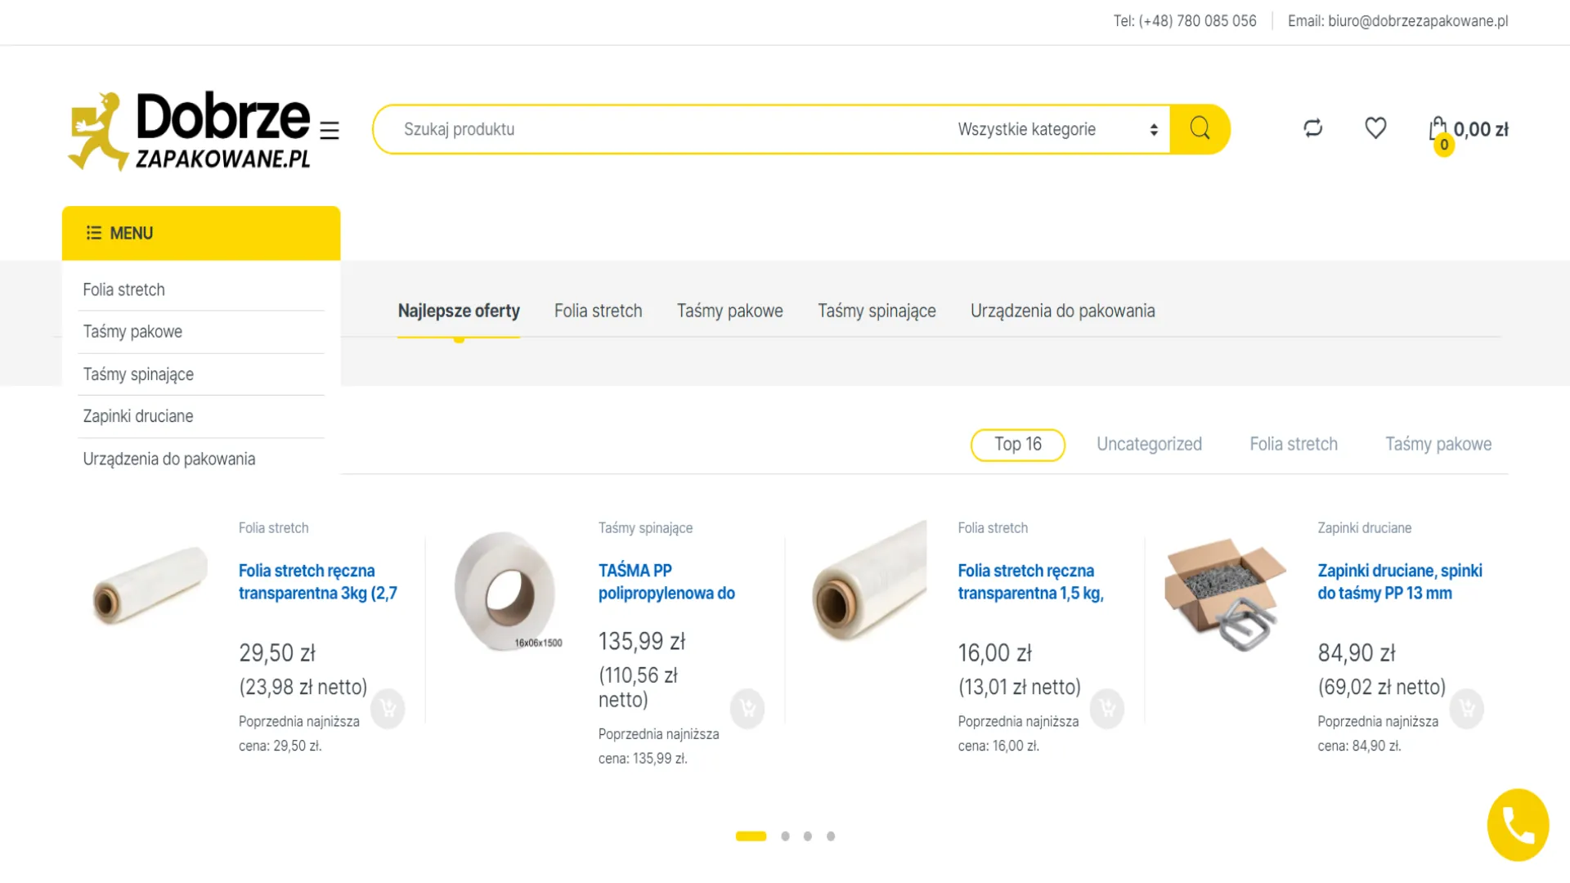Go to second carousel slide dot
The width and height of the screenshot is (1570, 883).
pyautogui.click(x=785, y=836)
